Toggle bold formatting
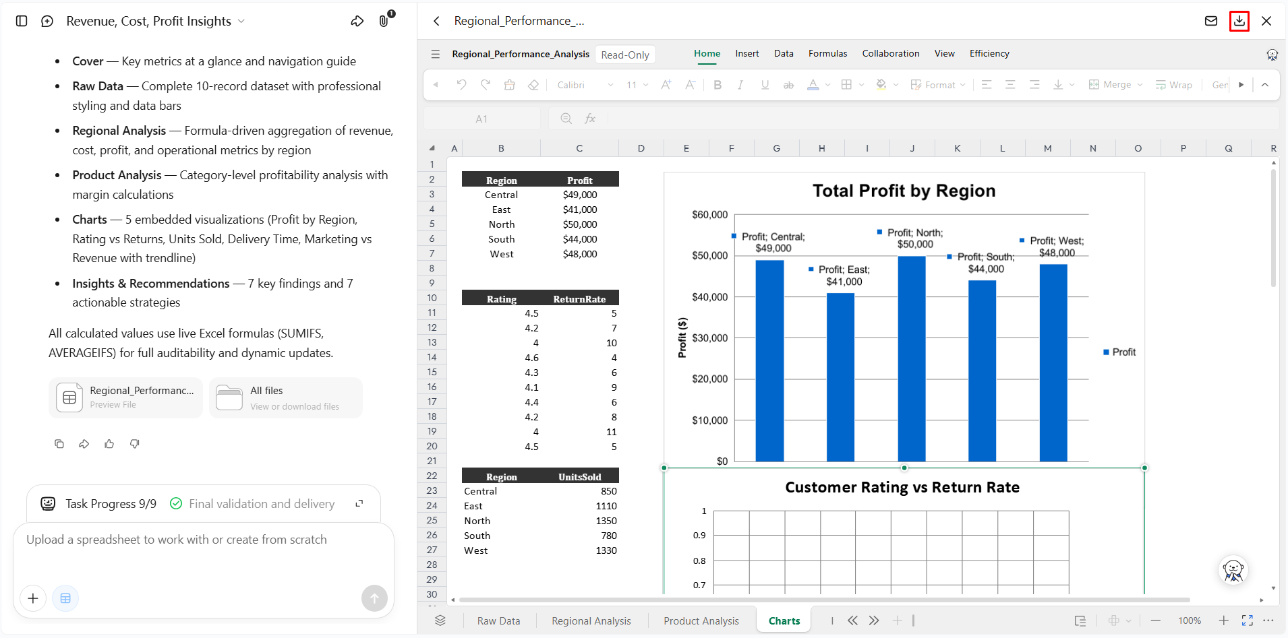1288x638 pixels. tap(718, 85)
